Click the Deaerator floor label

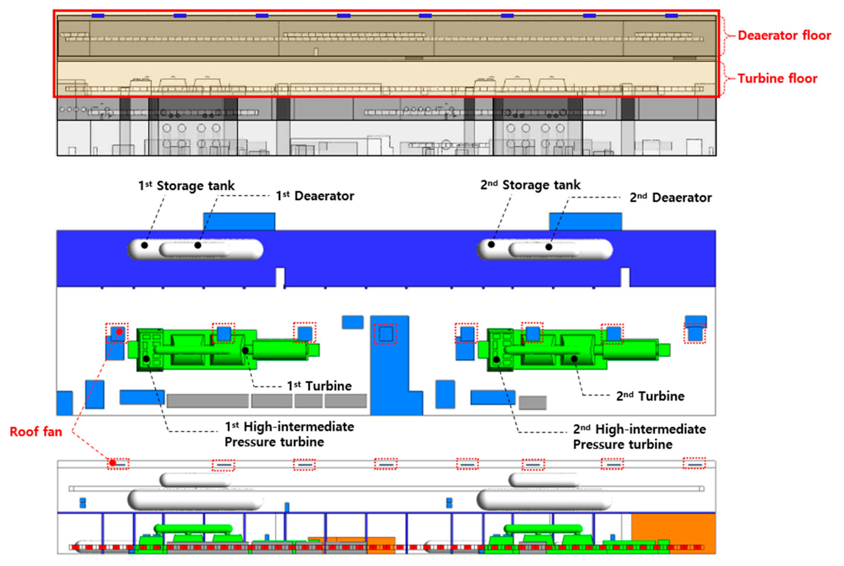pos(784,35)
